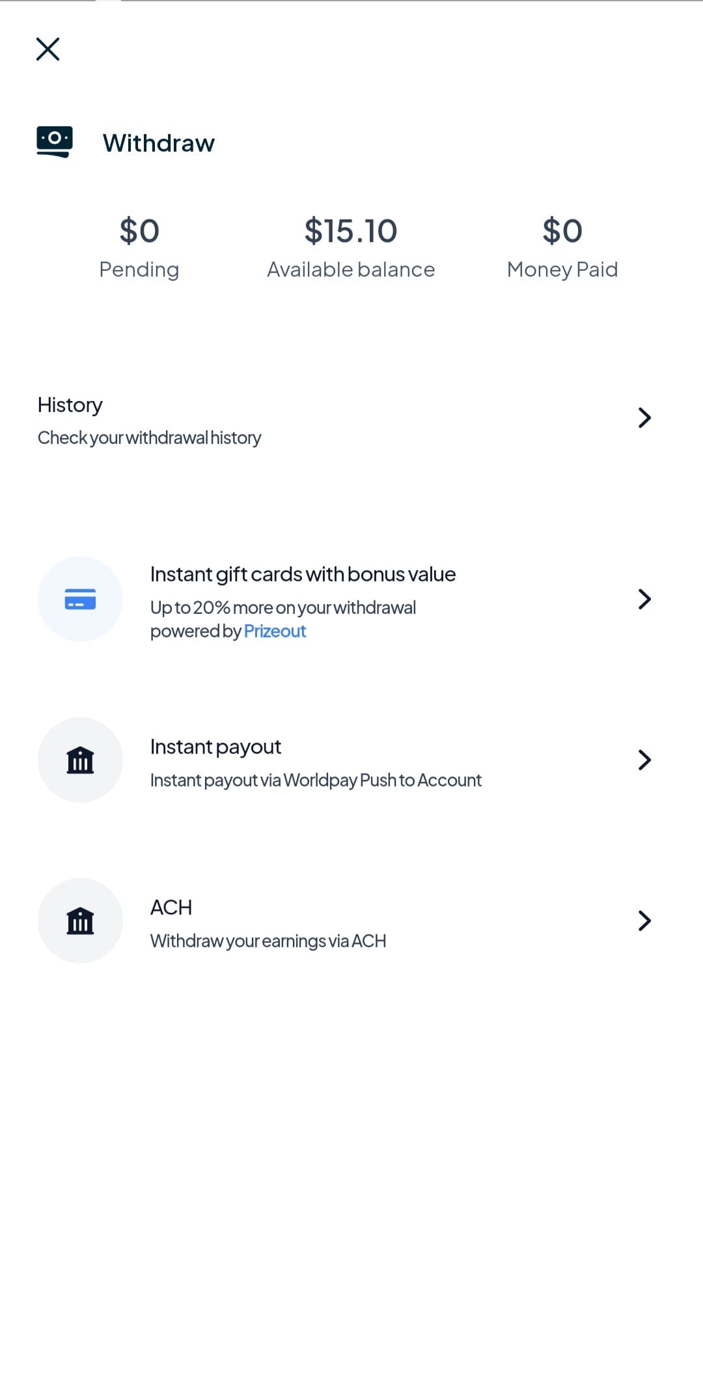Close the Withdraw screen with X icon
The width and height of the screenshot is (703, 1390).
tap(48, 49)
